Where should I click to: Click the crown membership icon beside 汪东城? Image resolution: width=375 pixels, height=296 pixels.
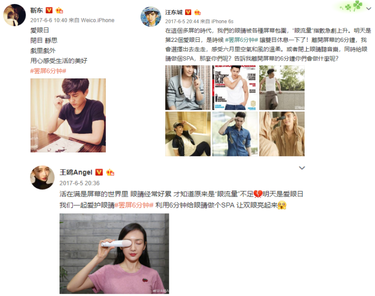coord(197,12)
